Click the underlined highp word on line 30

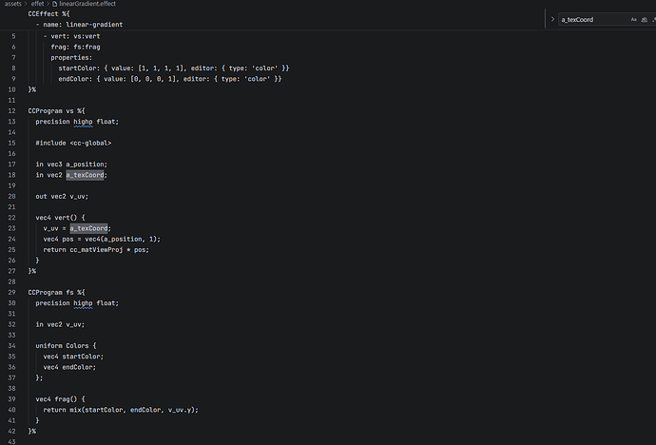coord(83,303)
